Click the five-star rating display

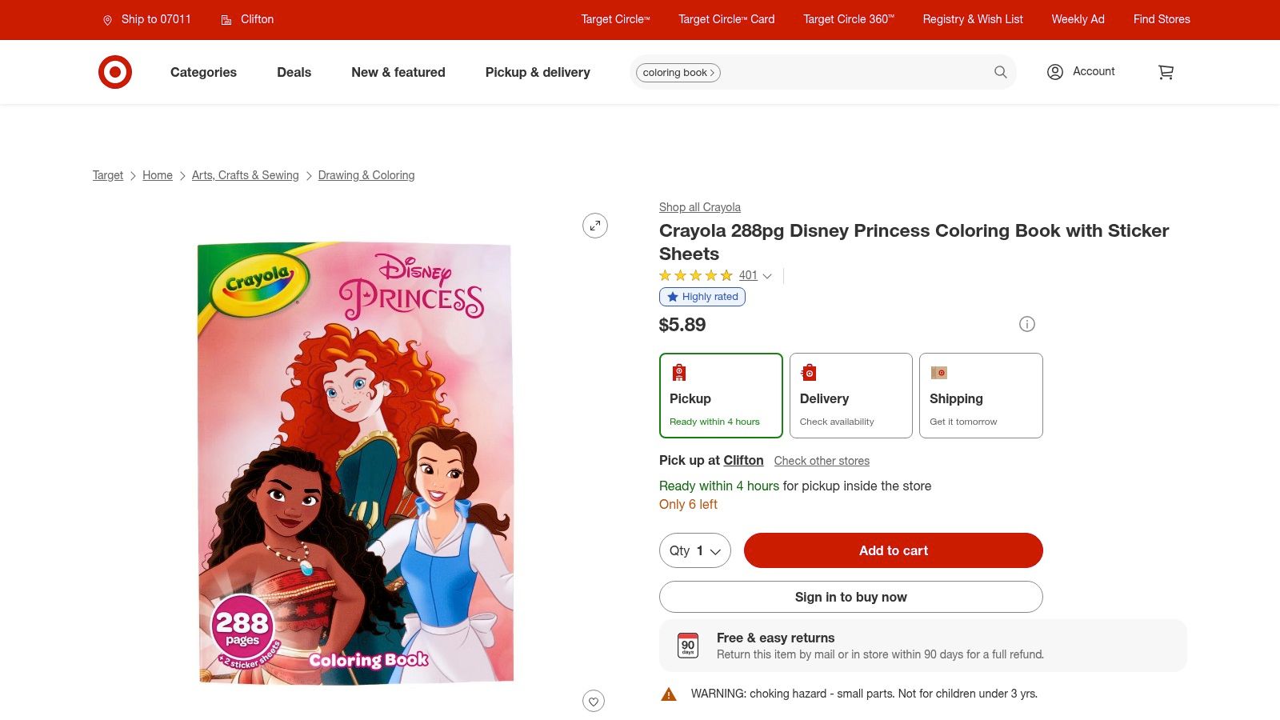pyautogui.click(x=695, y=275)
